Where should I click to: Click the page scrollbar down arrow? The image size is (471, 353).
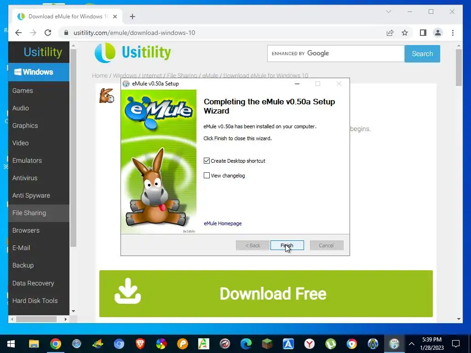pos(459,319)
